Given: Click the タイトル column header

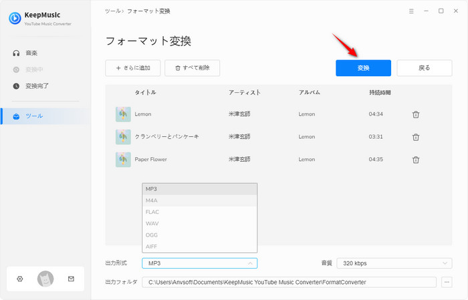Looking at the screenshot, I should click(145, 92).
